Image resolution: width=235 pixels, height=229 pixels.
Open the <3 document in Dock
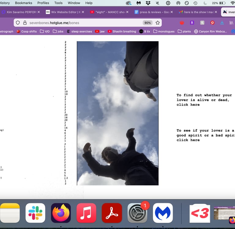[200, 213]
